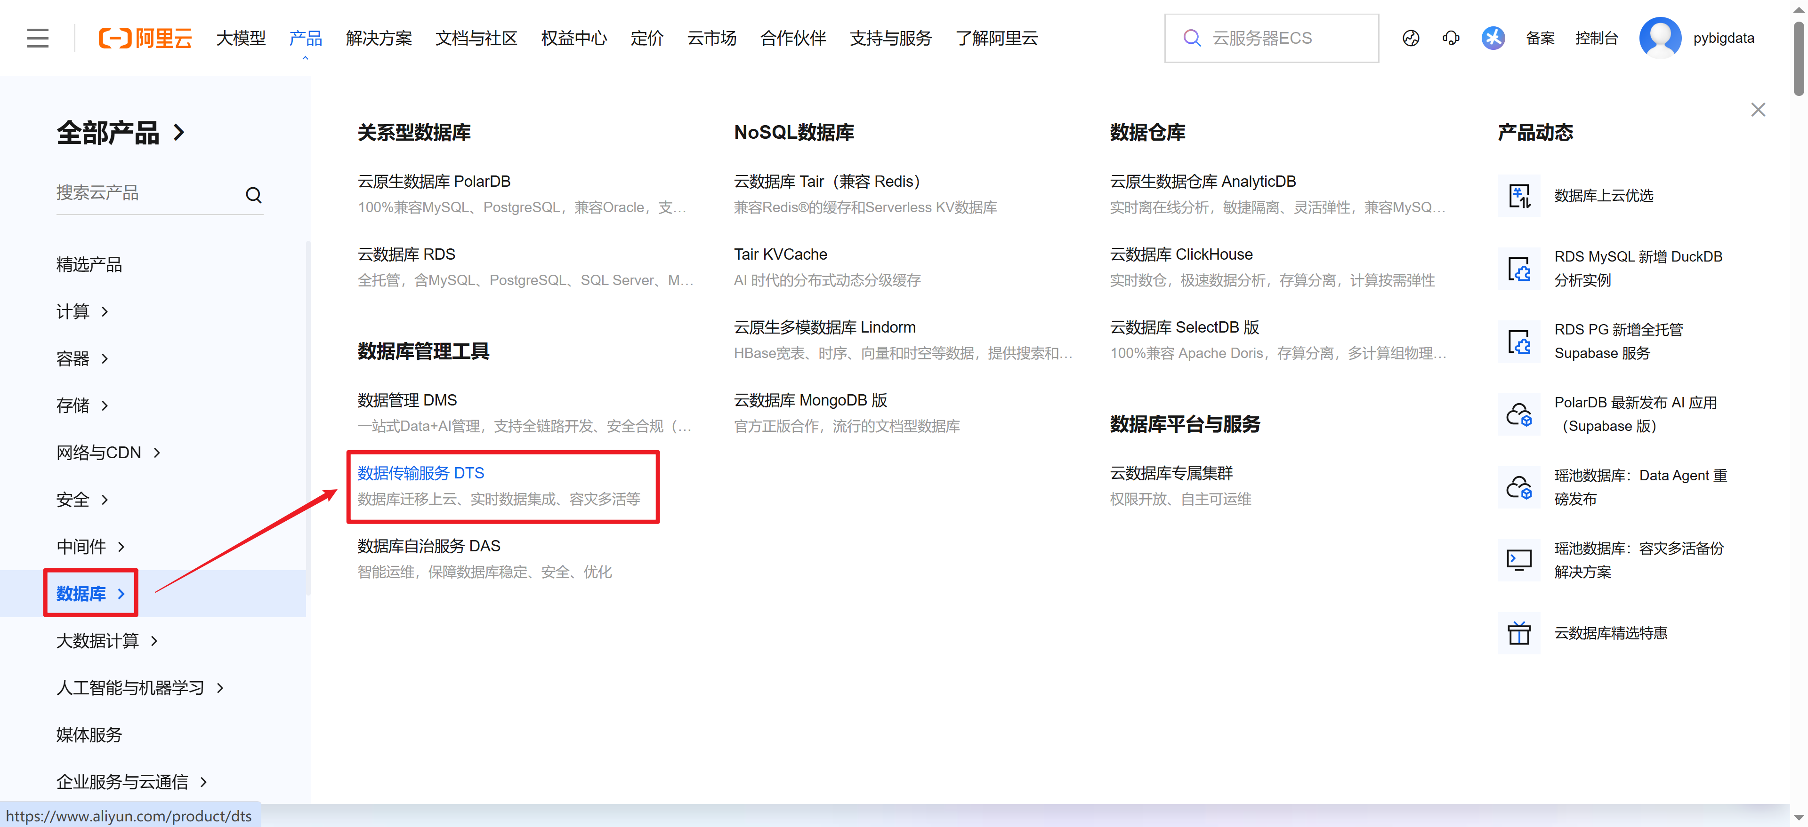Click the 容灾多活备份 solution icon
The width and height of the screenshot is (1808, 827).
[x=1519, y=560]
